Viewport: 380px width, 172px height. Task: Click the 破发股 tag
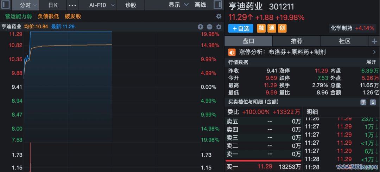(73, 16)
